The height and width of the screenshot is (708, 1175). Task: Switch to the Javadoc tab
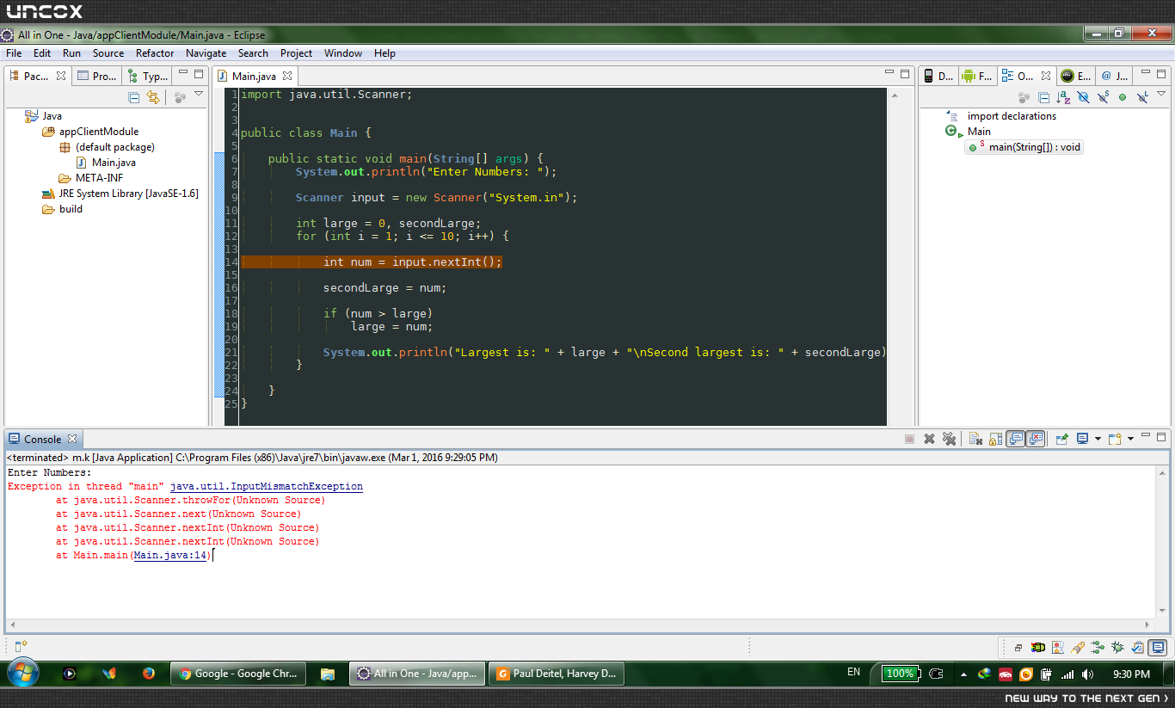pyautogui.click(x=1114, y=76)
